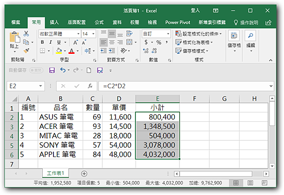Set bottom vertical alignment

click(x=120, y=34)
